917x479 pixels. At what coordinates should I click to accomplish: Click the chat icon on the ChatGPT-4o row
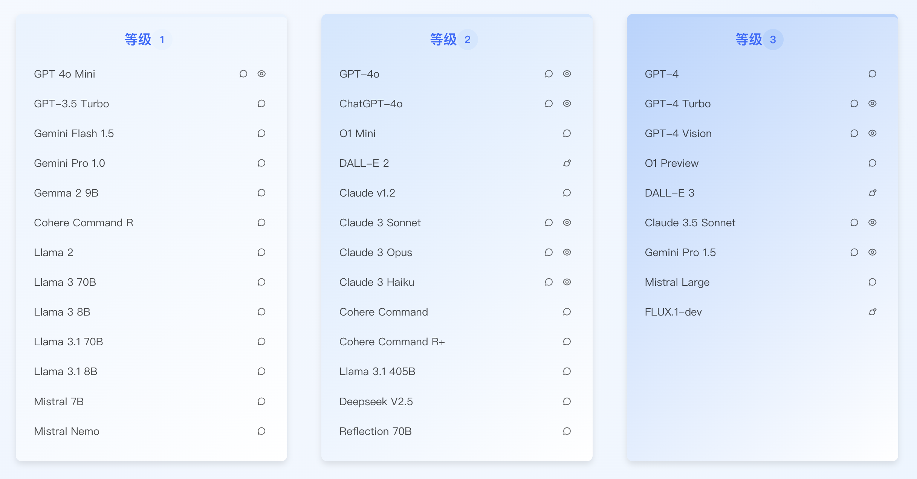549,104
